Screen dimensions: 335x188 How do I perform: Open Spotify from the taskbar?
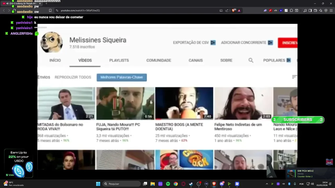168,184
